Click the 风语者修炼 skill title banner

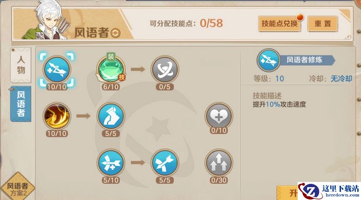pyautogui.click(x=305, y=60)
